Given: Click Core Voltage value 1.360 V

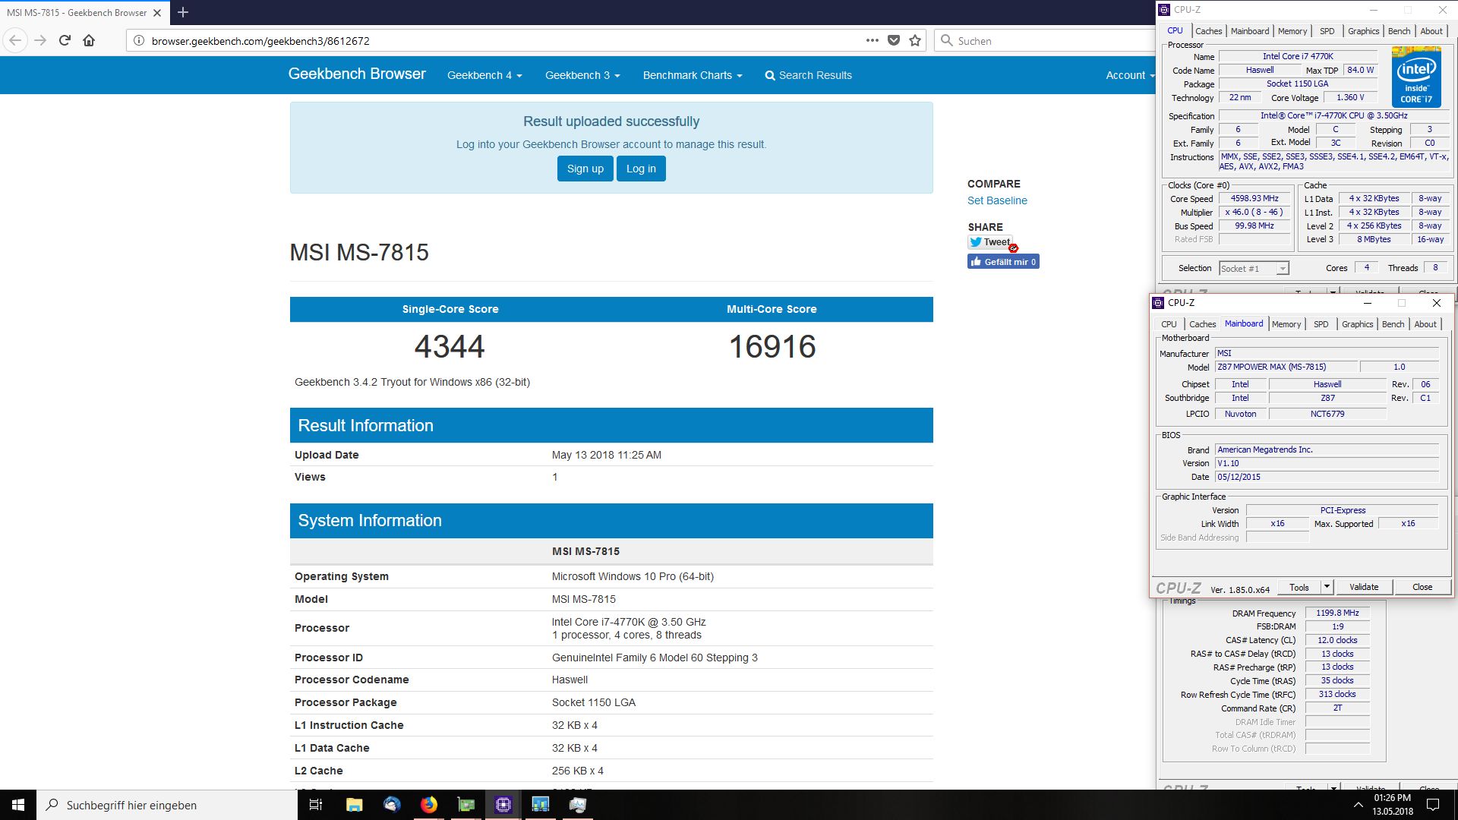Looking at the screenshot, I should pyautogui.click(x=1350, y=97).
